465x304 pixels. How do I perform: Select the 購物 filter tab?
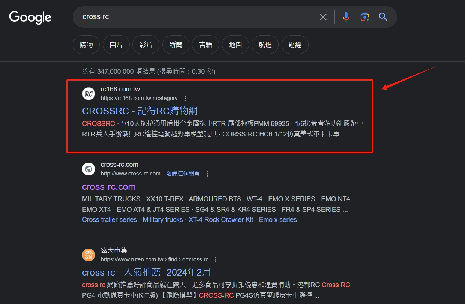click(x=86, y=45)
